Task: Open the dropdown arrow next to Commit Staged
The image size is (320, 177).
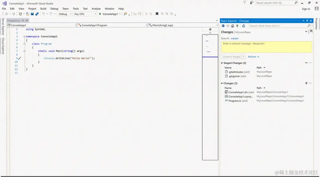Action: tap(243, 56)
